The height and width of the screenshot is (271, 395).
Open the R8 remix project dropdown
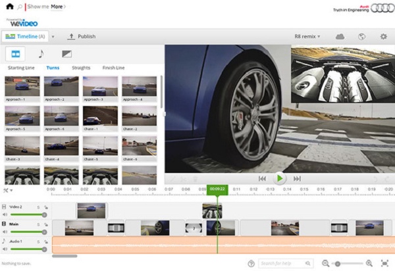[x=307, y=36]
